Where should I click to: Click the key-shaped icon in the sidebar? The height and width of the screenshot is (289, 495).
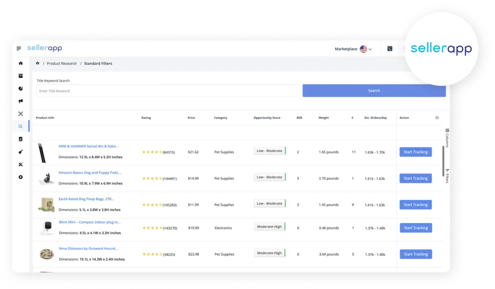[21, 152]
